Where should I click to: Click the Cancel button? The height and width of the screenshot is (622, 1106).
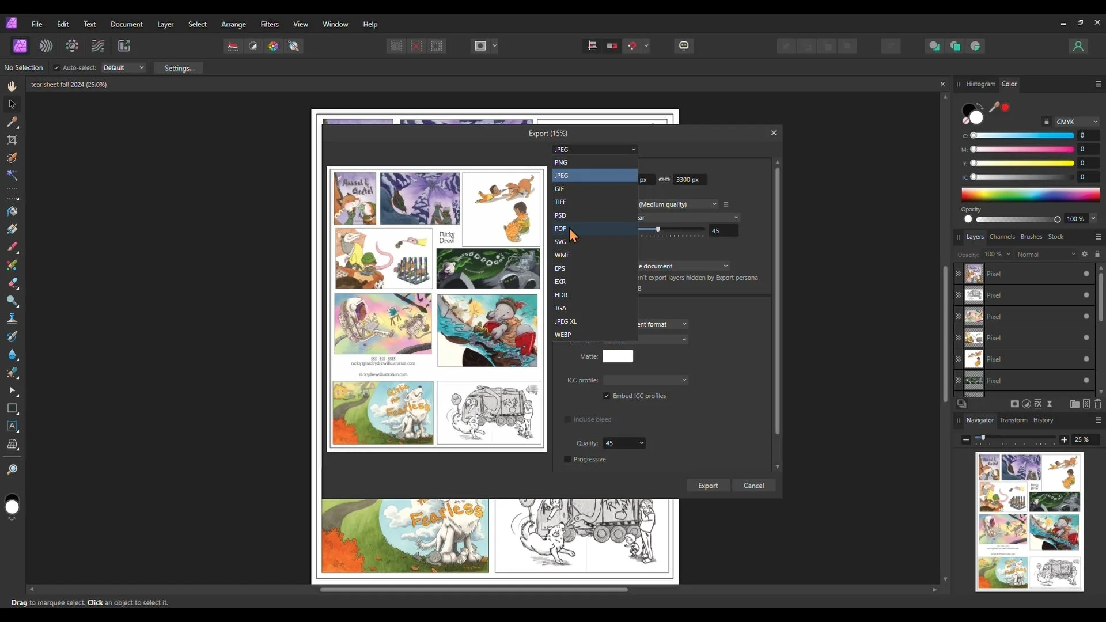[753, 486]
